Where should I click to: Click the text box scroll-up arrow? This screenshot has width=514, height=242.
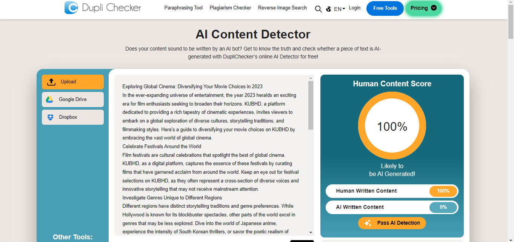[x=311, y=78]
